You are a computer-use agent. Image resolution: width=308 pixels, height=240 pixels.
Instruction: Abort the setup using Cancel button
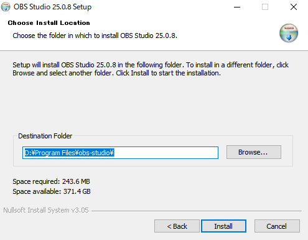coord(277,226)
